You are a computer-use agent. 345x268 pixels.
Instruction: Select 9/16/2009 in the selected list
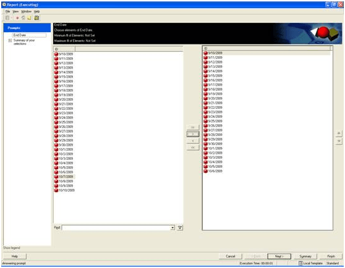point(215,80)
